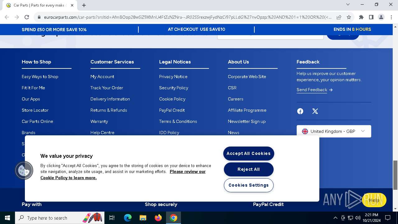Open Newsletter Sign up link
Image resolution: width=398 pixels, height=224 pixels.
coord(247,121)
